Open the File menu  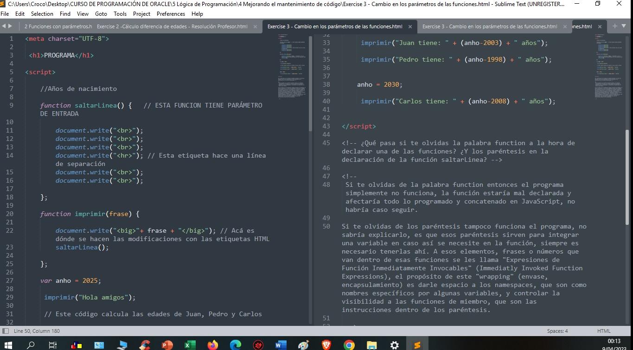tap(6, 14)
